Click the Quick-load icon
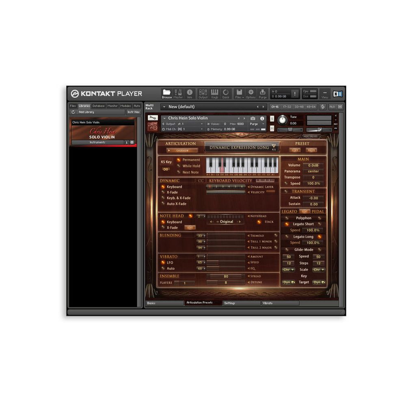The height and width of the screenshot is (406, 406). 226,94
